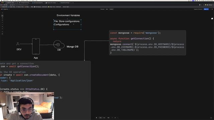This screenshot has height=120, width=214.
Task: Click the DEV label text
Action: coord(19,49)
